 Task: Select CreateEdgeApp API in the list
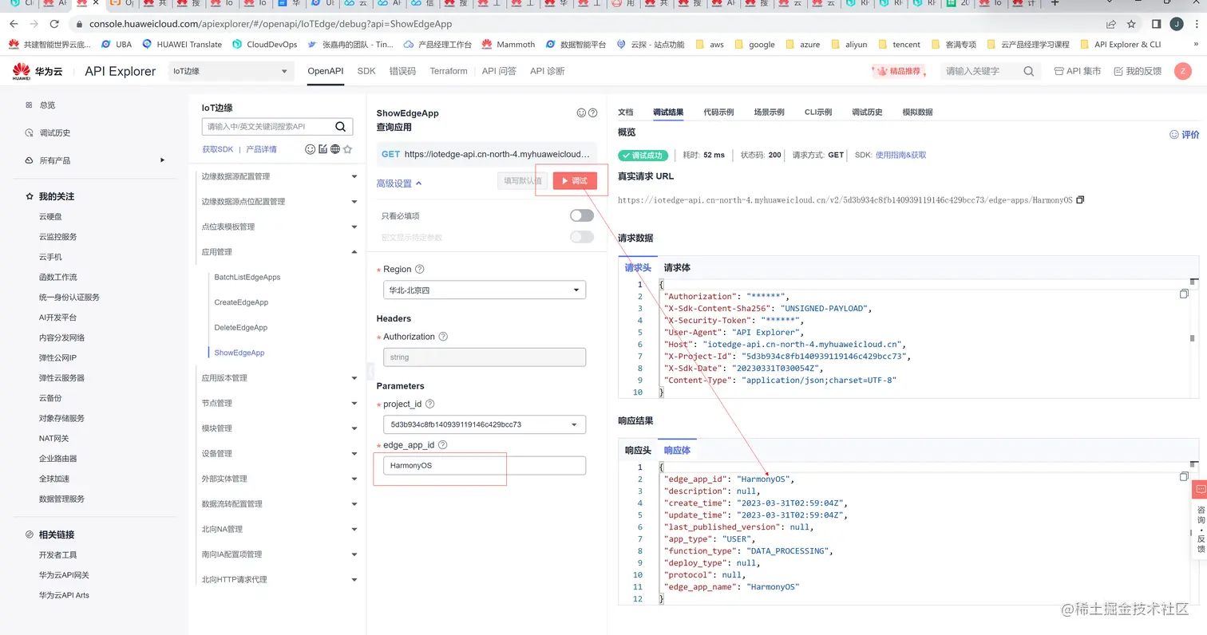241,302
